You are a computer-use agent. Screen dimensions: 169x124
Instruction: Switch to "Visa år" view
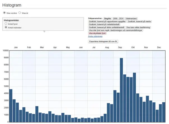(x=20, y=13)
